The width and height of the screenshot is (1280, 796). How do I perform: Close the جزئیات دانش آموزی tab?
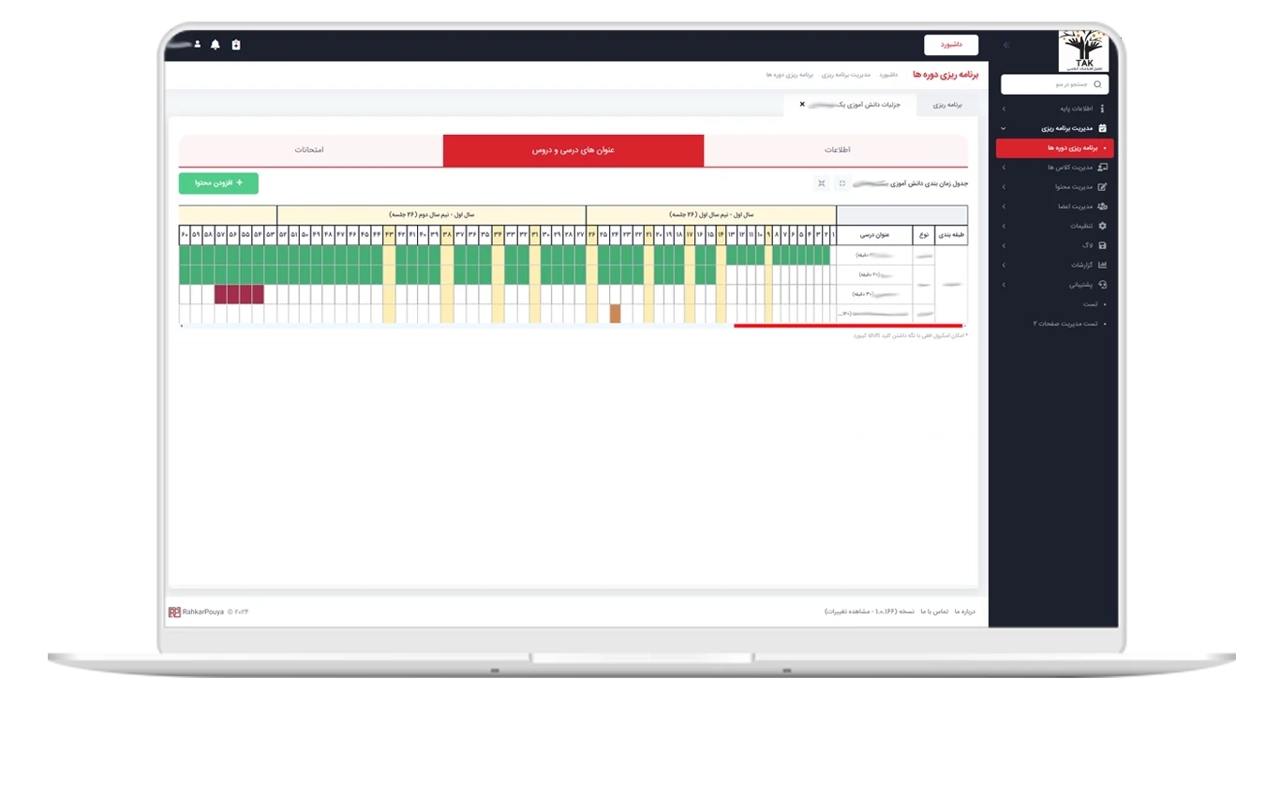[x=802, y=105]
